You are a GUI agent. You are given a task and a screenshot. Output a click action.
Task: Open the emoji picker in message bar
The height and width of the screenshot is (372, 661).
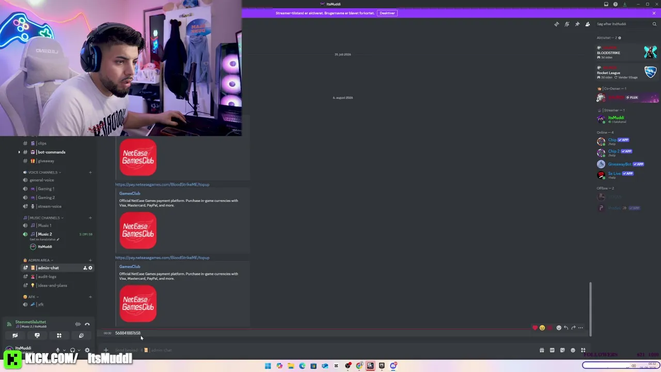[573, 350]
